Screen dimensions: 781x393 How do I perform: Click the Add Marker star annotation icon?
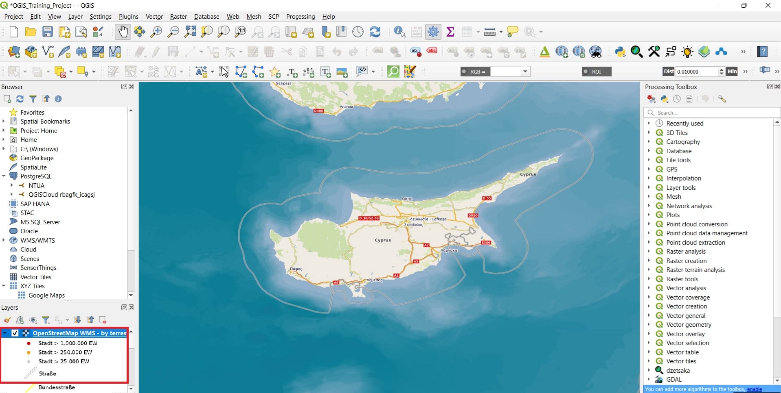275,72
